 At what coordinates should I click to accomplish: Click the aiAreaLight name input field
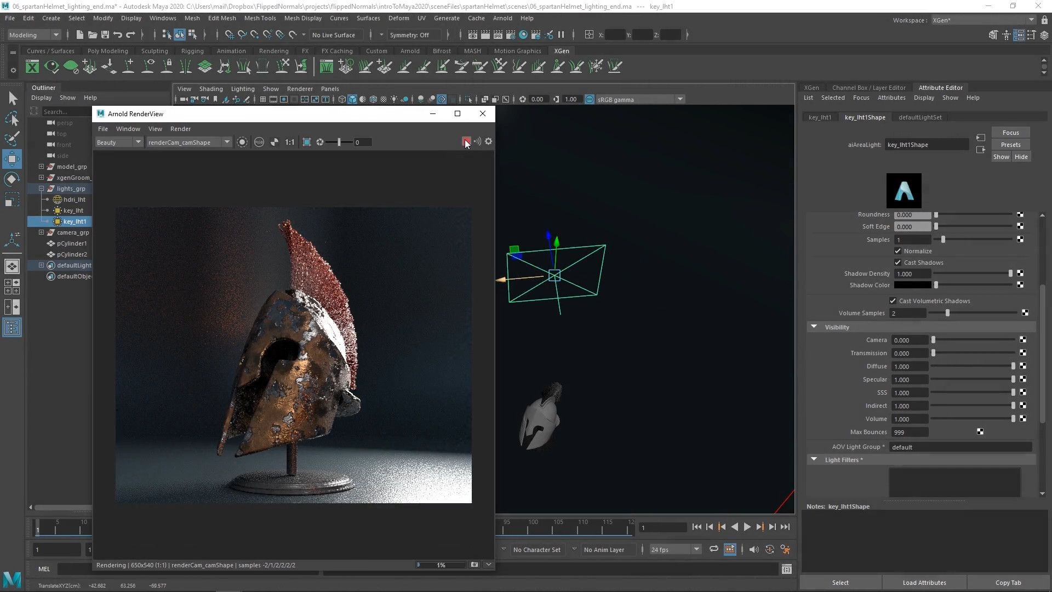[x=927, y=145]
